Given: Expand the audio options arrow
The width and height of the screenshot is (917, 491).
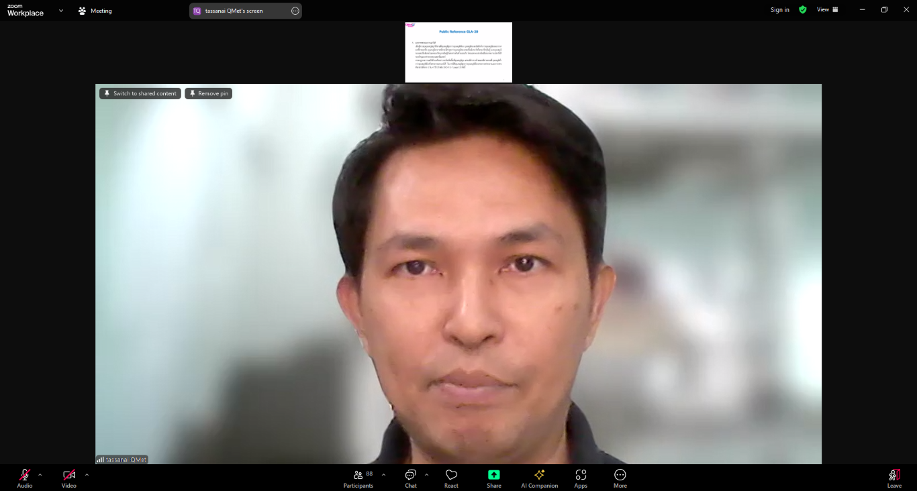Looking at the screenshot, I should click(x=40, y=474).
